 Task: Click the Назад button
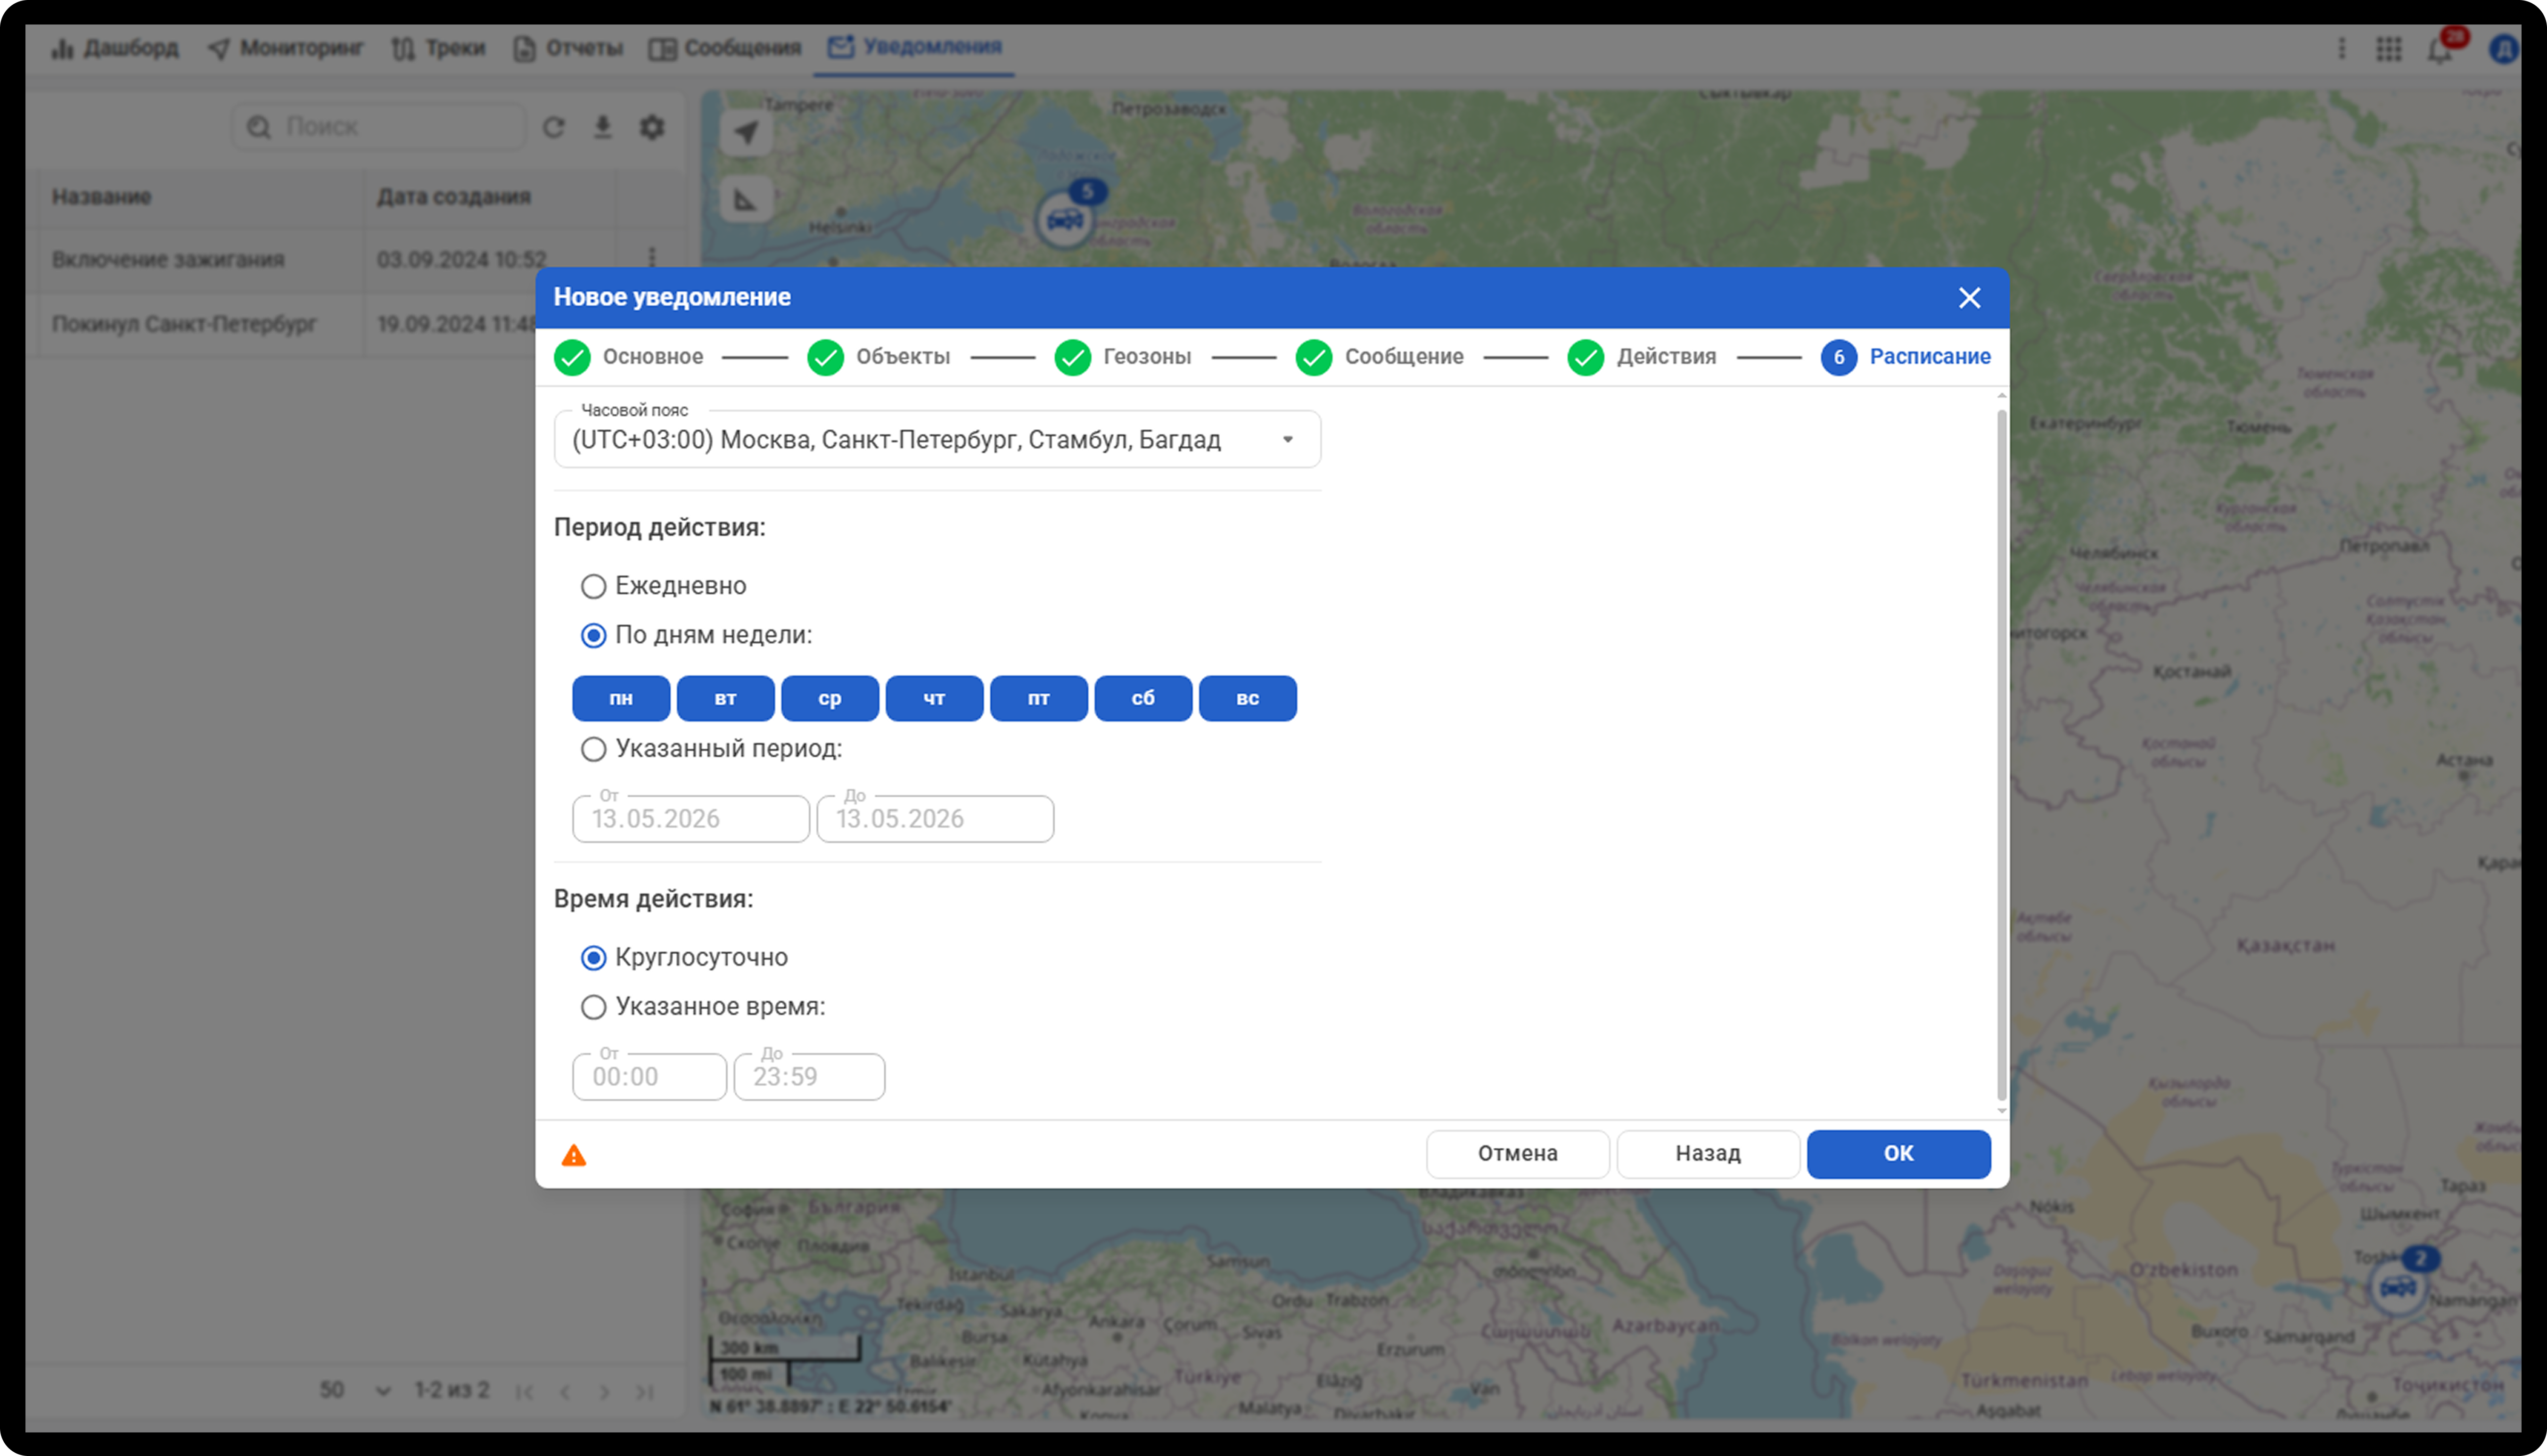click(1708, 1154)
